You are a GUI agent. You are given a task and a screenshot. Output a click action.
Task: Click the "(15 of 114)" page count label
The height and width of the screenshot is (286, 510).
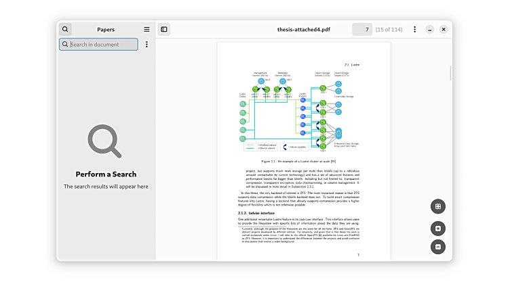click(389, 29)
